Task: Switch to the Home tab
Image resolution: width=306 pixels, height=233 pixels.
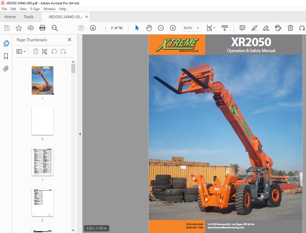Action: click(10, 17)
